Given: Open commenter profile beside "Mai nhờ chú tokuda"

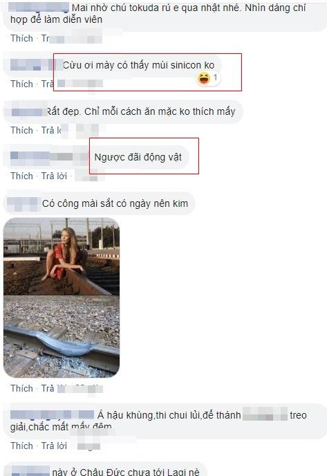Looking at the screenshot, I should [39, 8].
